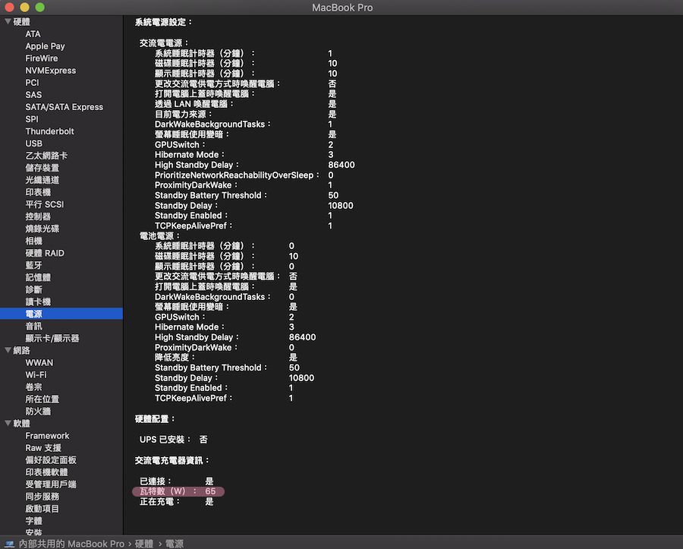683x549 pixels.
Task: Click 電源 in the bottom path bar
Action: [175, 544]
